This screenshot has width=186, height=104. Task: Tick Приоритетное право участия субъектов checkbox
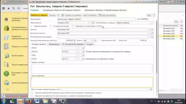32,96
